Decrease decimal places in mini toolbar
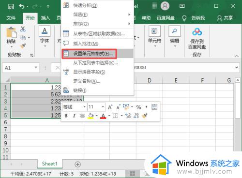 tap(136, 116)
